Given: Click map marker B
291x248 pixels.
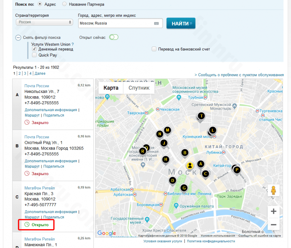Looking at the screenshot, I should point(185,153).
